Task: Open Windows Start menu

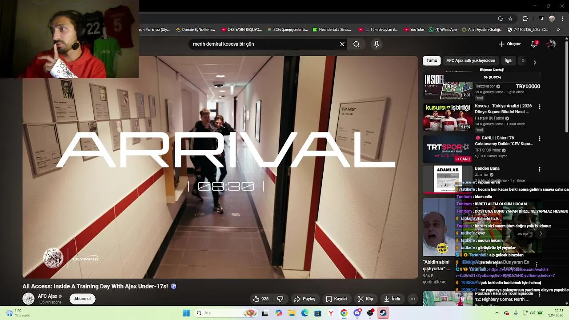Action: [186, 313]
